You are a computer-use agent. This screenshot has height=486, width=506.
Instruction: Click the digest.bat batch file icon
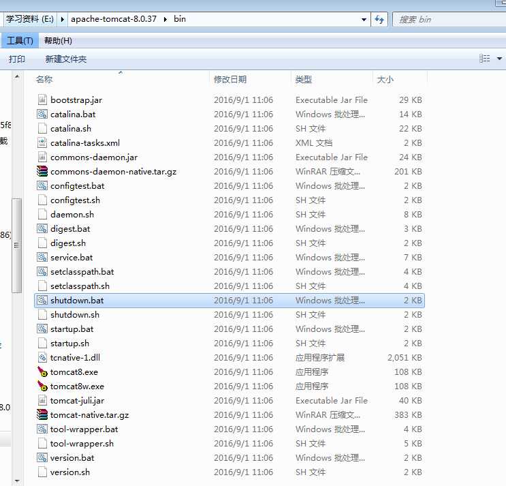click(42, 228)
